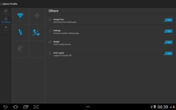Screen dimensions: 176x110
Task: Tap the screenshot capture nav icon
Action: [x=36, y=107]
